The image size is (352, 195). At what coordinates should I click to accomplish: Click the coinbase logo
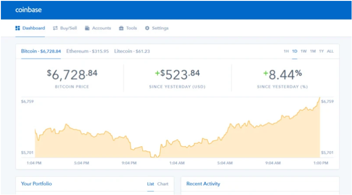pyautogui.click(x=28, y=9)
